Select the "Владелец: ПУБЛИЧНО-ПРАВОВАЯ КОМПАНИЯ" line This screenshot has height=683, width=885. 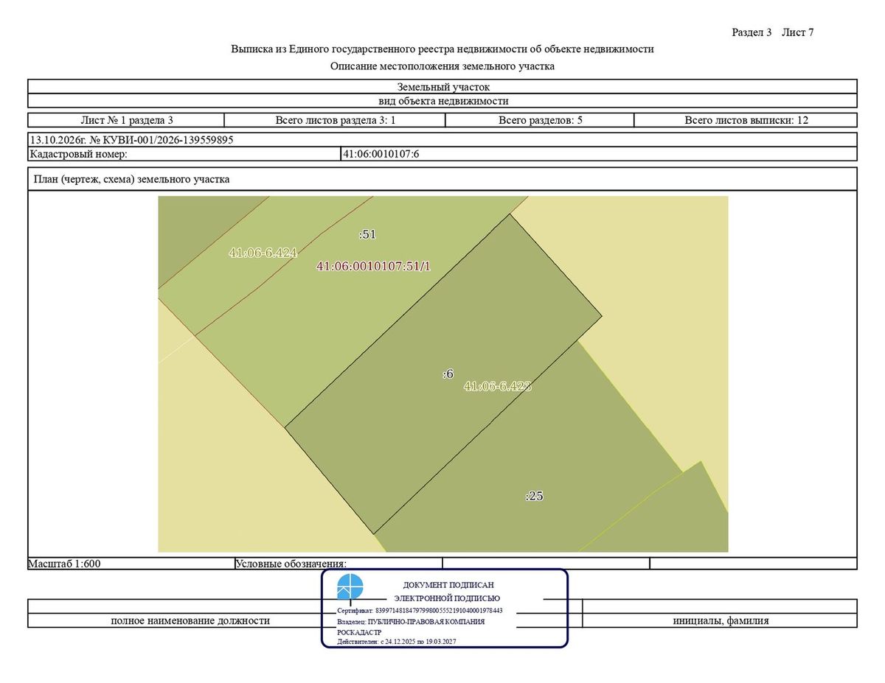click(411, 621)
